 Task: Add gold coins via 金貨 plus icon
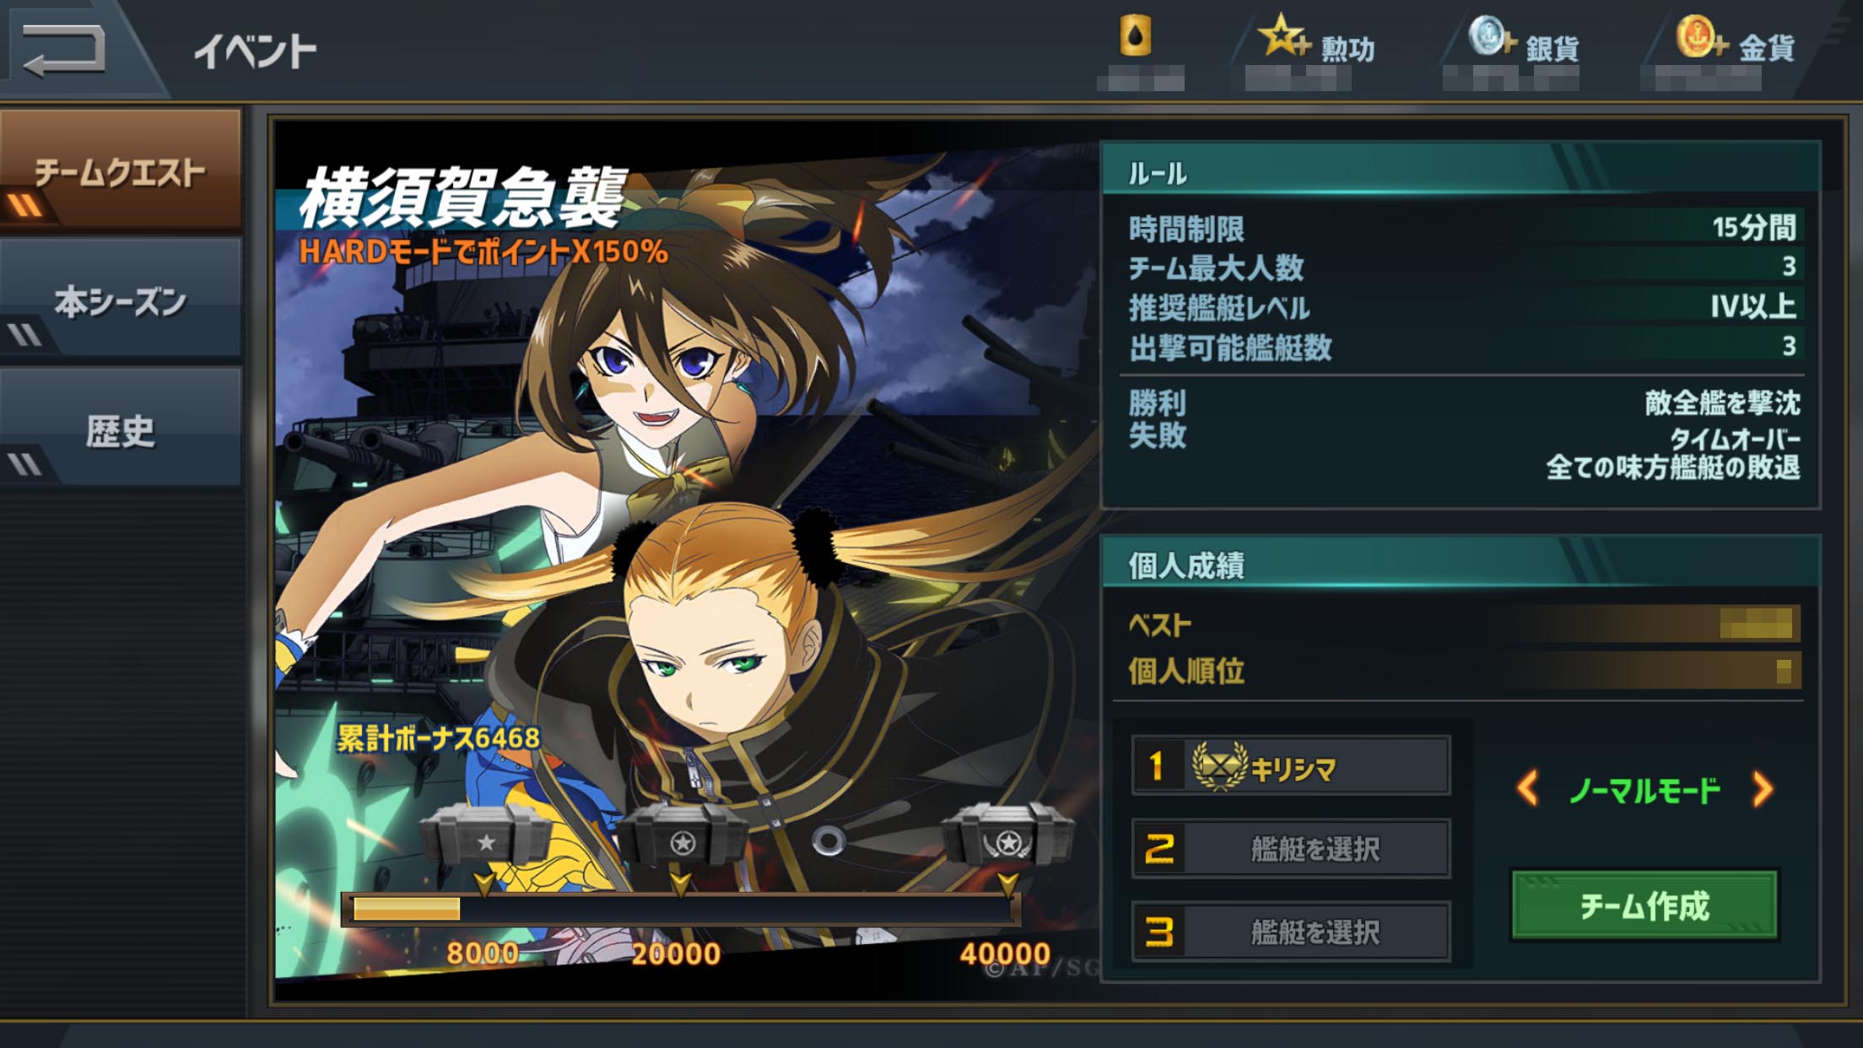(1702, 38)
